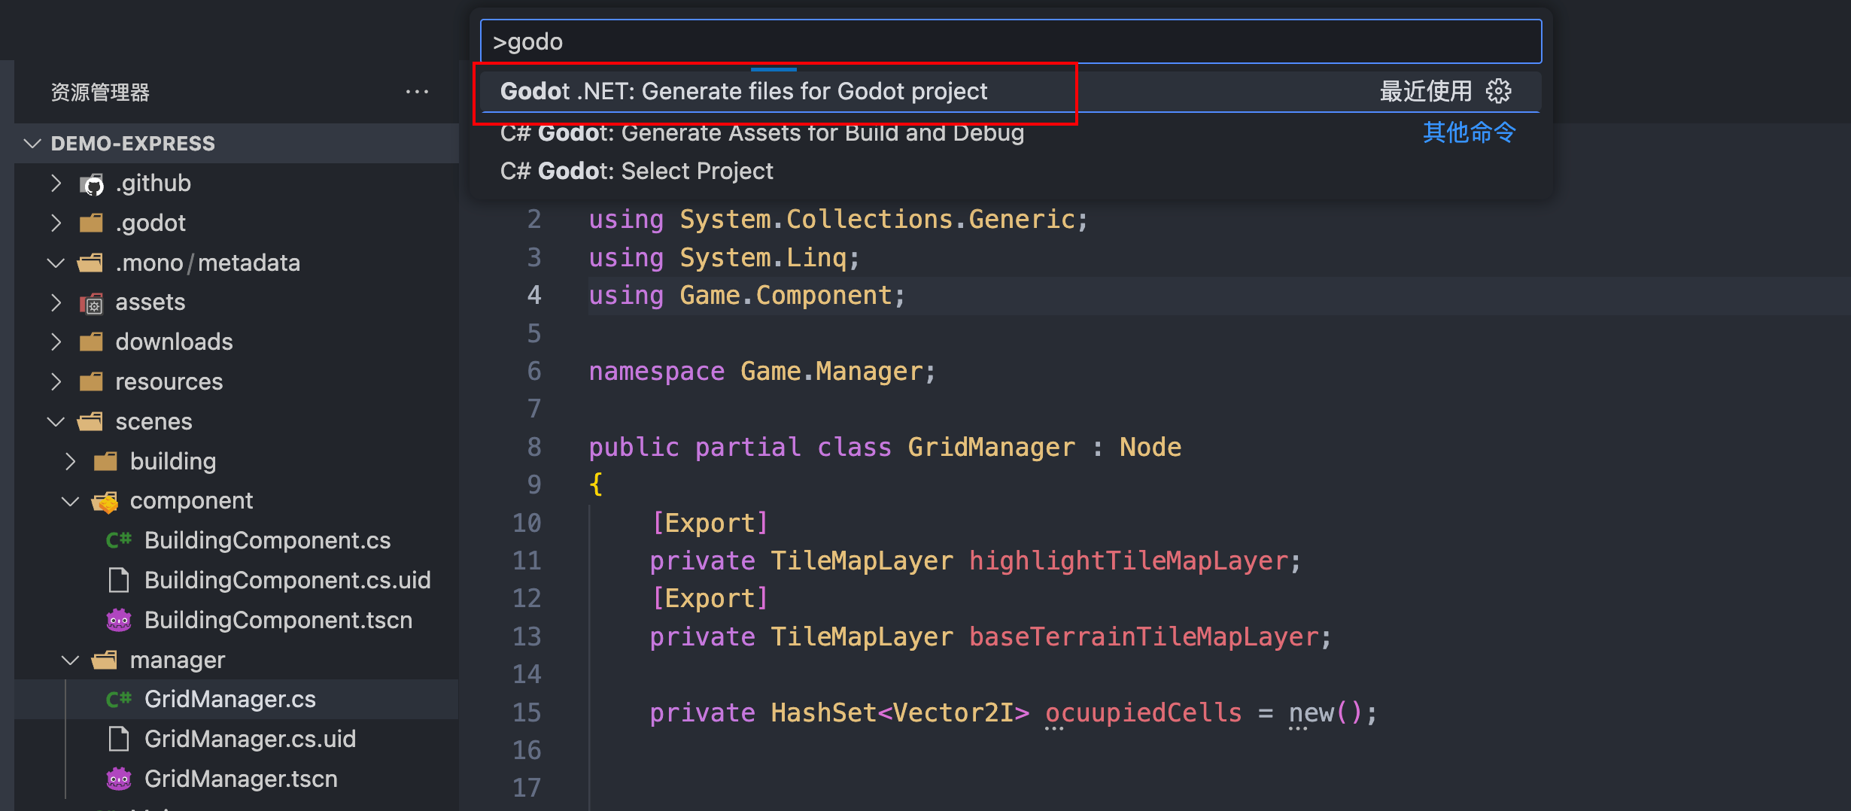Run Godot .NET: Generate files command

tap(743, 91)
